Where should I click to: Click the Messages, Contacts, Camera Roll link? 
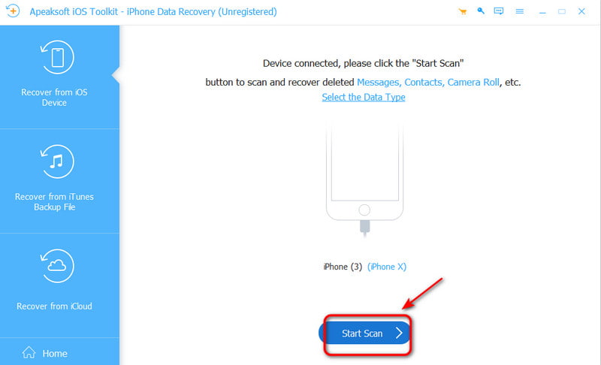pos(427,83)
